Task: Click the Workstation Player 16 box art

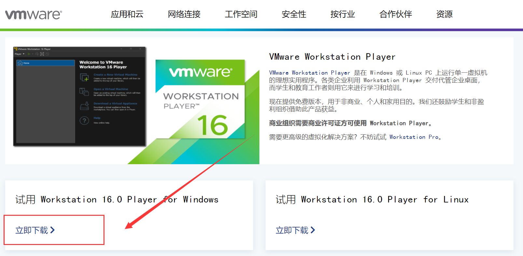Action: [x=200, y=99]
